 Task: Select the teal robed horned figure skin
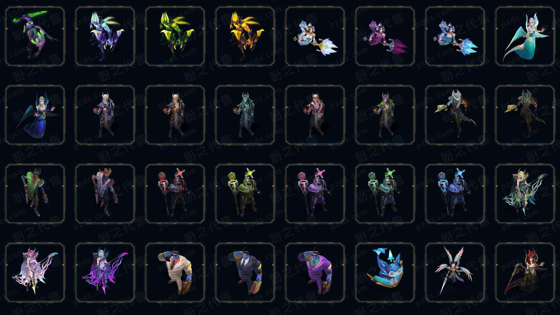245,115
